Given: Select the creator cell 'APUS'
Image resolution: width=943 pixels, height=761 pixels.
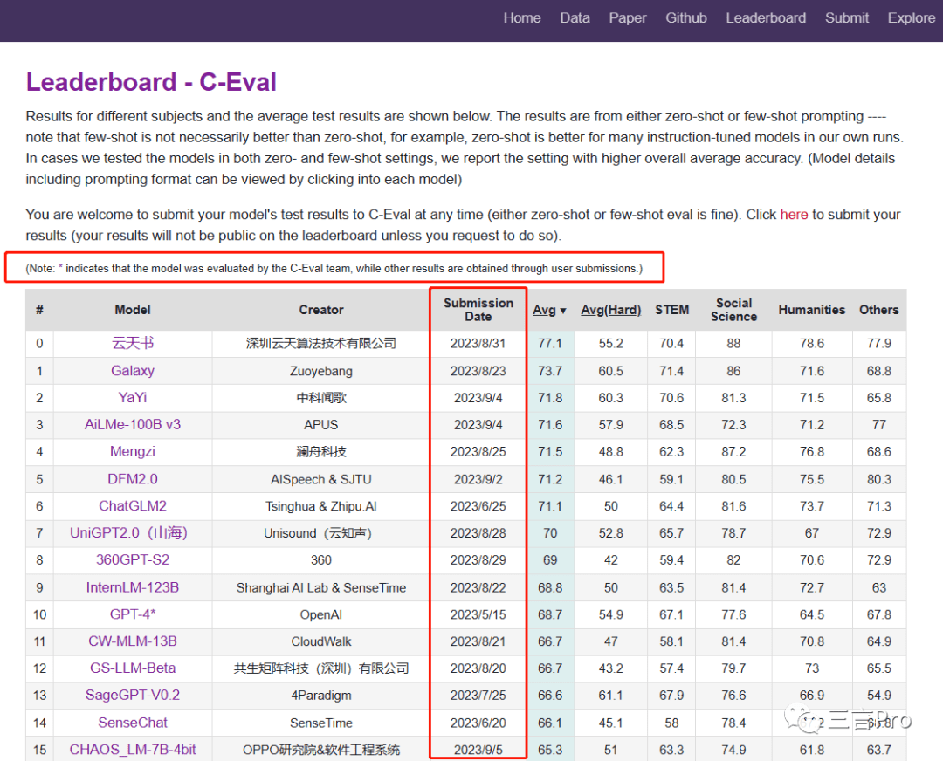Looking at the screenshot, I should 321,425.
